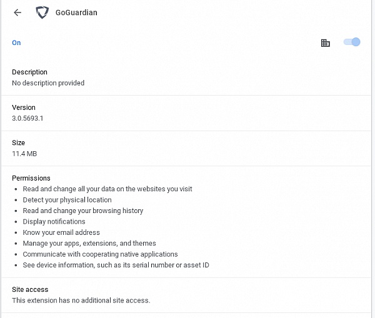
Task: Click the Site access heading
Action: 30,289
